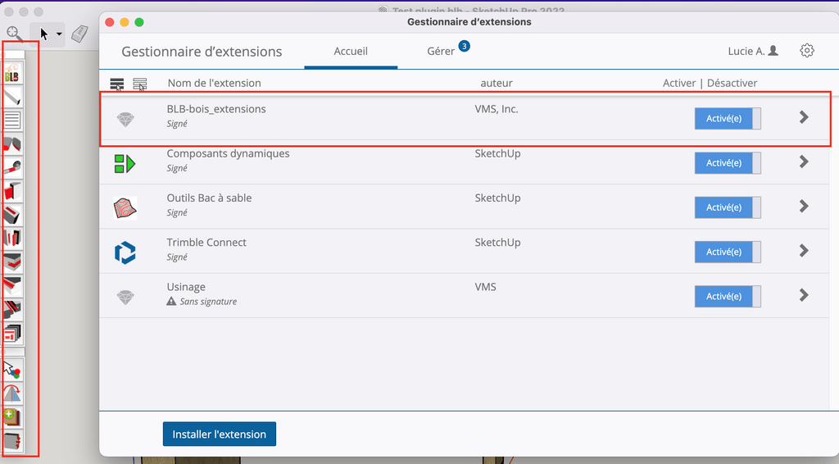The height and width of the screenshot is (464, 839).
Task: Click the VMS author text for Usinage
Action: point(485,287)
